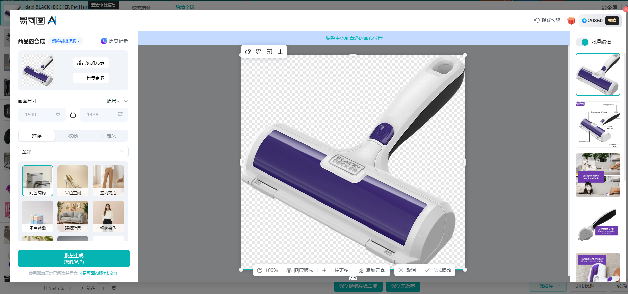Select the 米色空间 background template
Viewport: 628px width, 294px height.
(73, 181)
